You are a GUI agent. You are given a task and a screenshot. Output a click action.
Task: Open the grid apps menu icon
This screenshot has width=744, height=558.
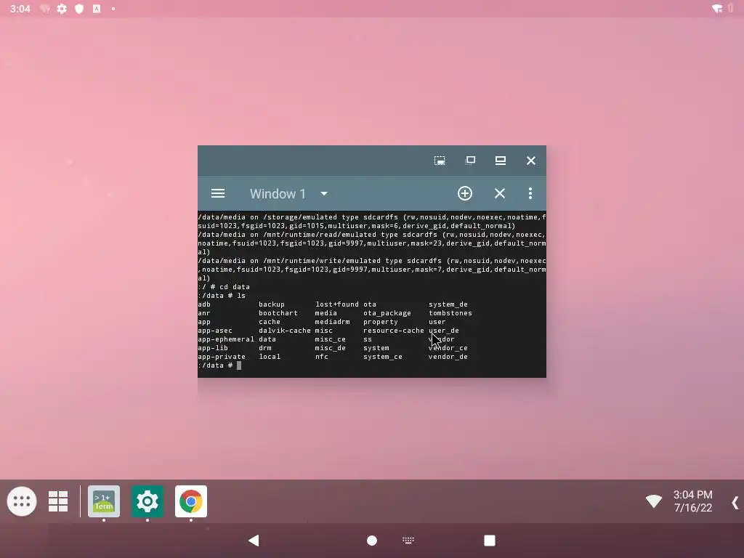click(58, 501)
